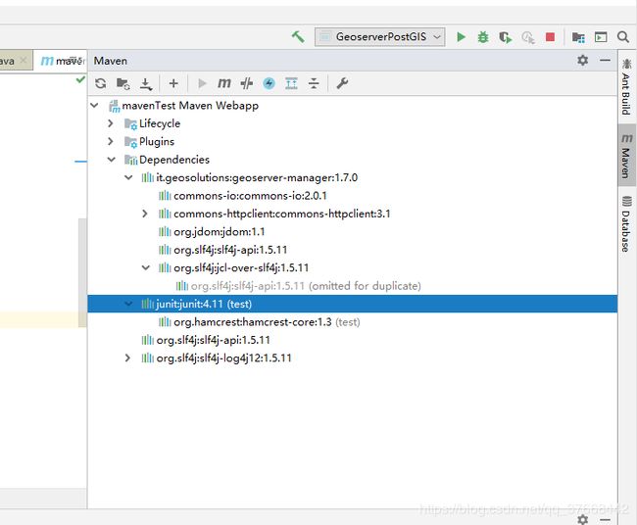Screen dimensions: 637x525
Task: Execute Maven Goal m icon
Action: [x=224, y=83]
